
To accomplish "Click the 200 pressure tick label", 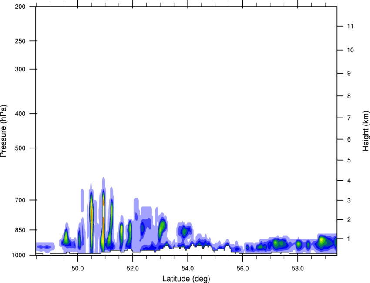I will [x=20, y=7].
